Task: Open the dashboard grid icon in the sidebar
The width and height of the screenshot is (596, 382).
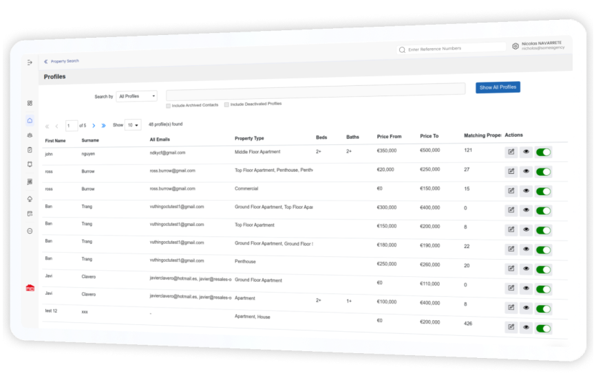Action: click(x=30, y=103)
